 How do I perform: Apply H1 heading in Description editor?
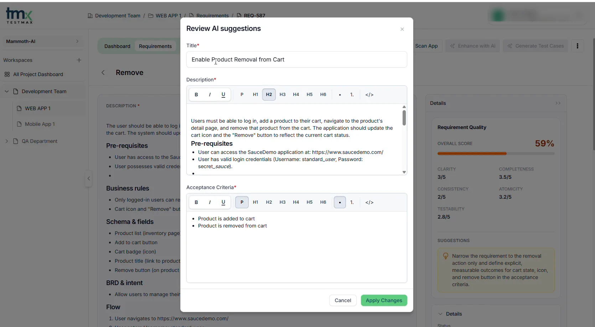(x=255, y=95)
